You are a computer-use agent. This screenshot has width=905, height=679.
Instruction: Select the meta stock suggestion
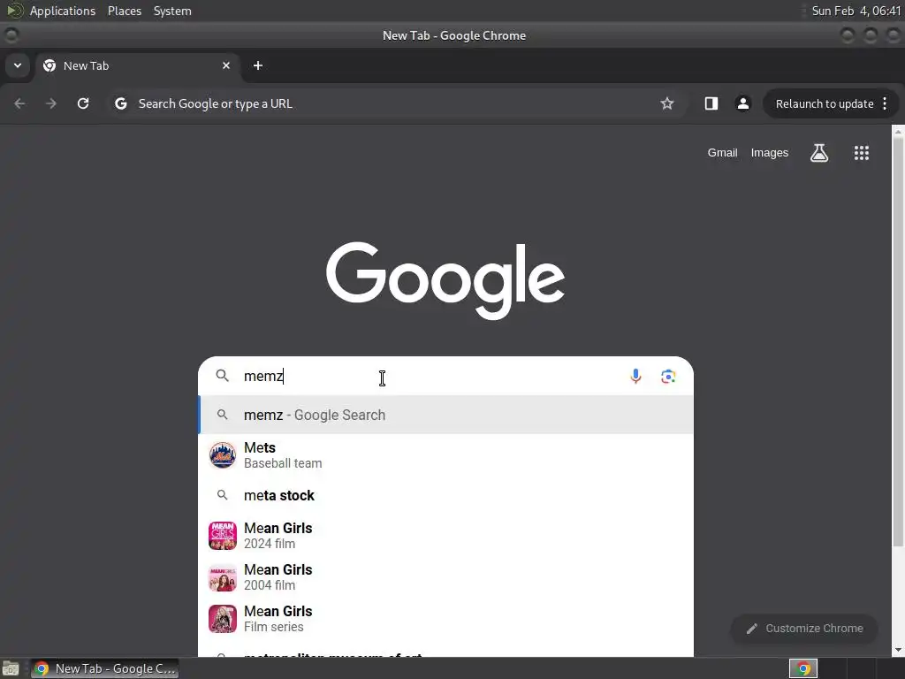(x=445, y=495)
